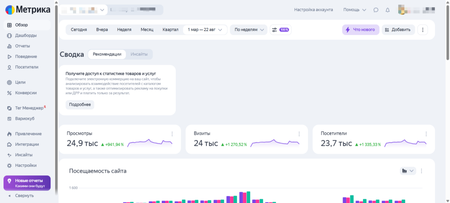Go to Конверсии in the sidebar
Viewport: 450px width, 203px height.
click(x=25, y=93)
